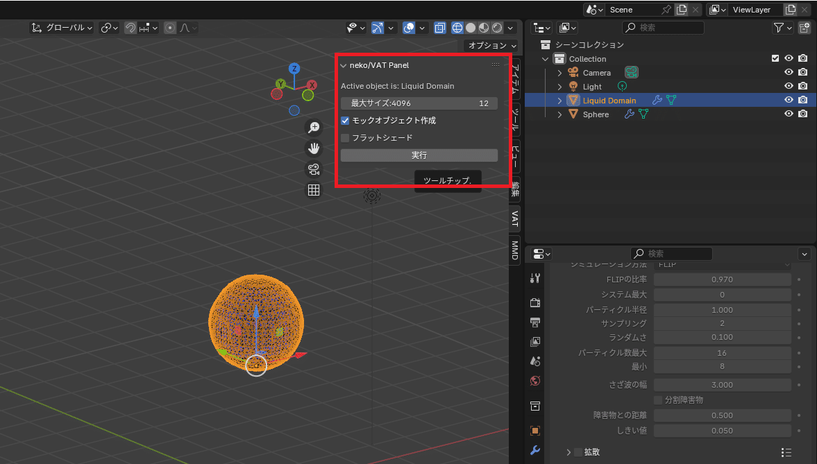Open snapping options dropdown
This screenshot has width=817, height=464.
point(149,28)
